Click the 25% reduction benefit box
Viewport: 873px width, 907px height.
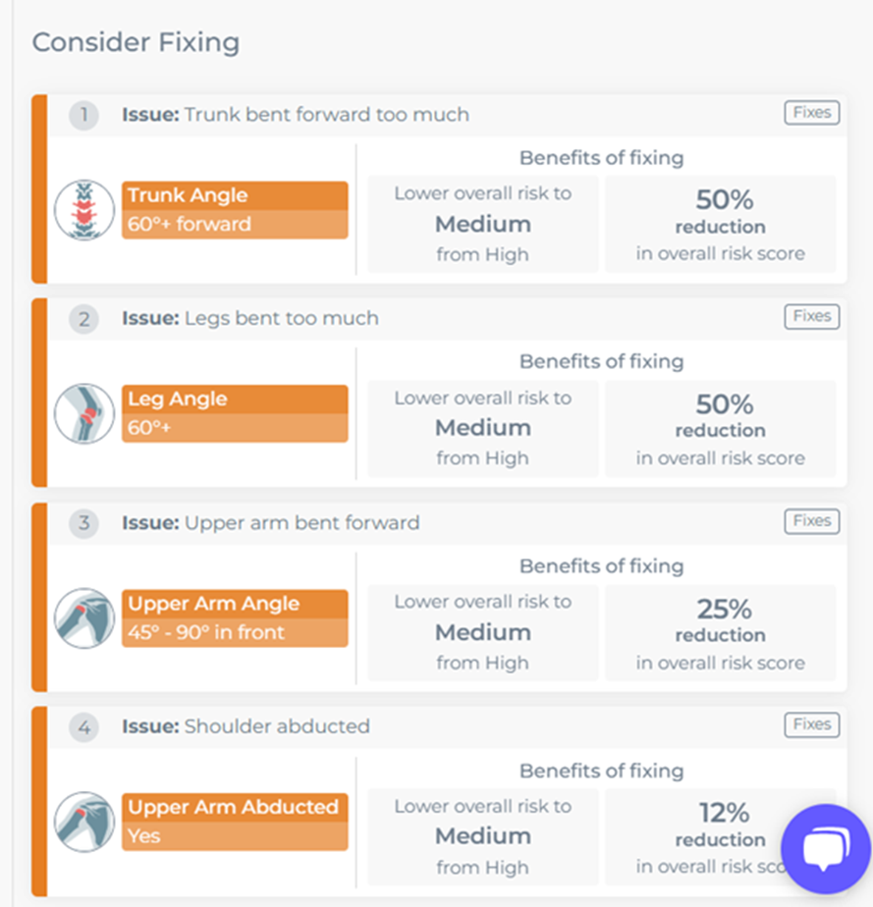coord(720,633)
